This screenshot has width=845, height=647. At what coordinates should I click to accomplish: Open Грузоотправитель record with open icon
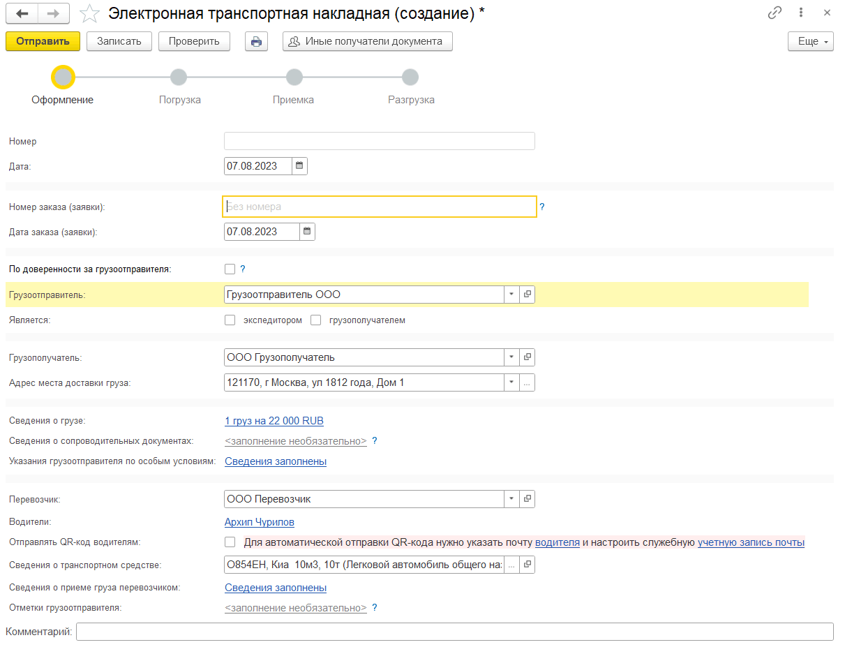pyautogui.click(x=528, y=295)
